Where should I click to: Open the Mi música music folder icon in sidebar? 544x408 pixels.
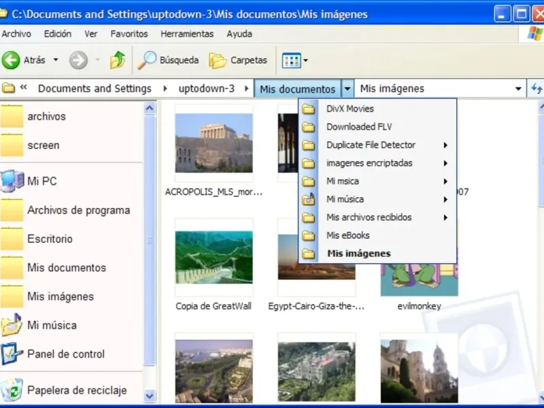tap(12, 325)
